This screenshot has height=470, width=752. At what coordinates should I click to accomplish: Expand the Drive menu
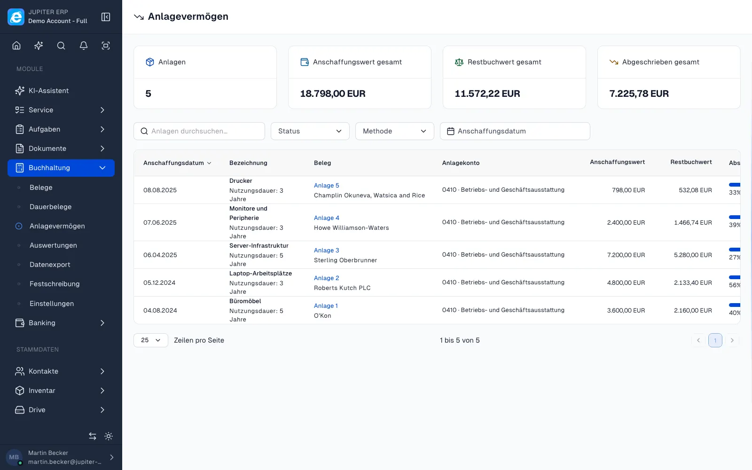(x=61, y=410)
